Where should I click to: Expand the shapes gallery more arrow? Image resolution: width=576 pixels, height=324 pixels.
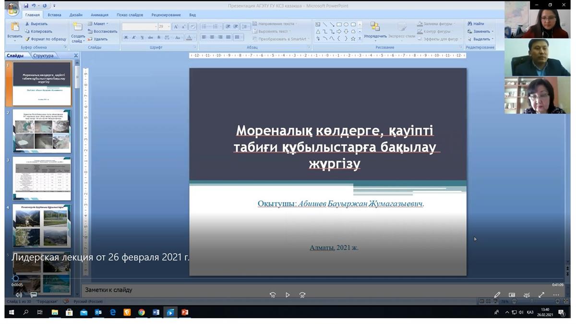[360, 38]
